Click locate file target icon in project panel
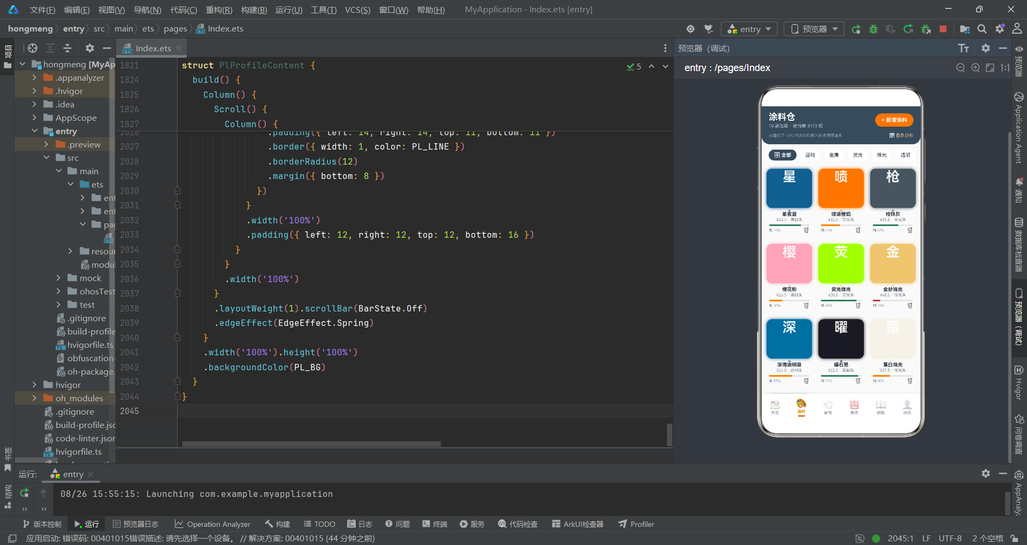 (x=33, y=48)
